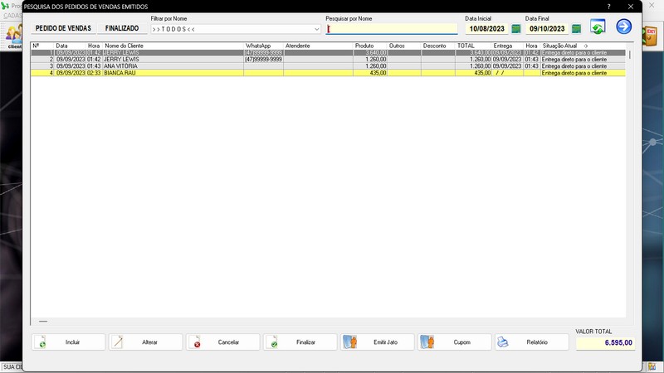
Task: Click the Nº column header
Action: 42,46
